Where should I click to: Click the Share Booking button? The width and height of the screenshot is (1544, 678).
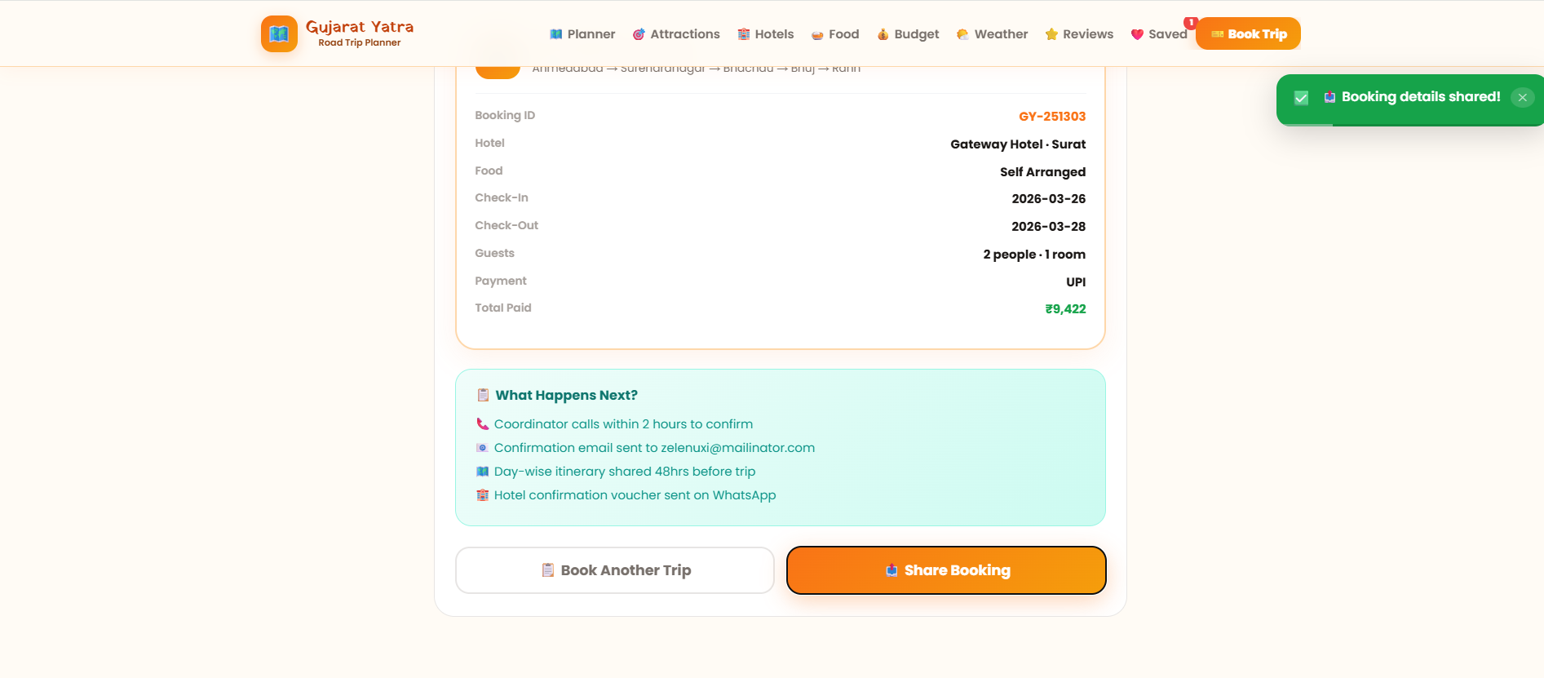pyautogui.click(x=945, y=569)
